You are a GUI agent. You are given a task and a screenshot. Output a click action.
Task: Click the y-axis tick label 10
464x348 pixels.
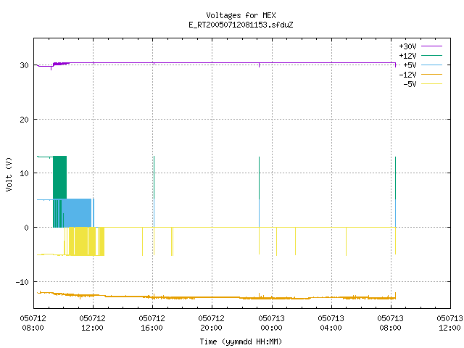click(24, 173)
